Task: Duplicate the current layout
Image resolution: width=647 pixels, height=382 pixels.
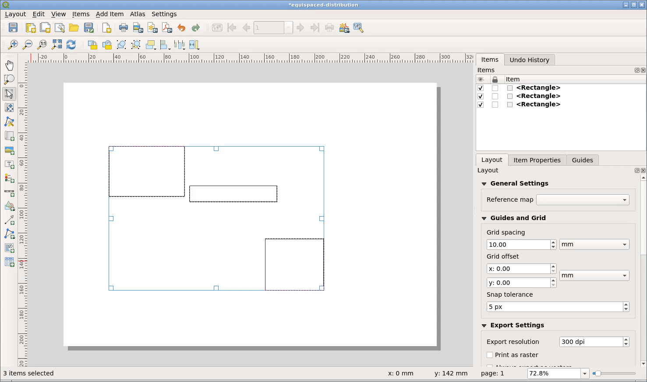Action: [45, 28]
